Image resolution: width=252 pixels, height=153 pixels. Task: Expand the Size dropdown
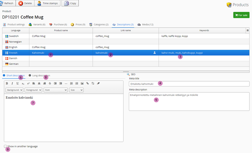(76, 90)
